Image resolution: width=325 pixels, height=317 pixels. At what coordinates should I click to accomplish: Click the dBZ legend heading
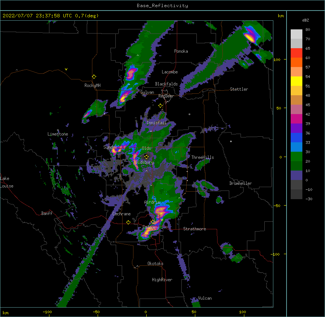coord(305,20)
